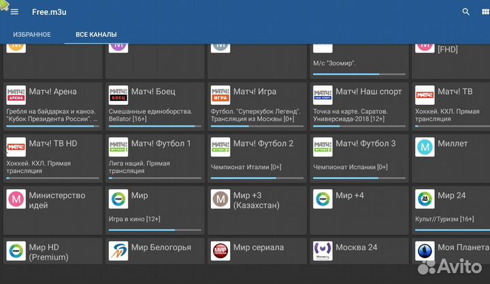The height and width of the screenshot is (284, 490).
Task: Click the Министерство идей pink M icon
Action: 16,199
